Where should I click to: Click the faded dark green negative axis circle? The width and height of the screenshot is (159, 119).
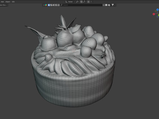pyautogui.click(x=156, y=11)
